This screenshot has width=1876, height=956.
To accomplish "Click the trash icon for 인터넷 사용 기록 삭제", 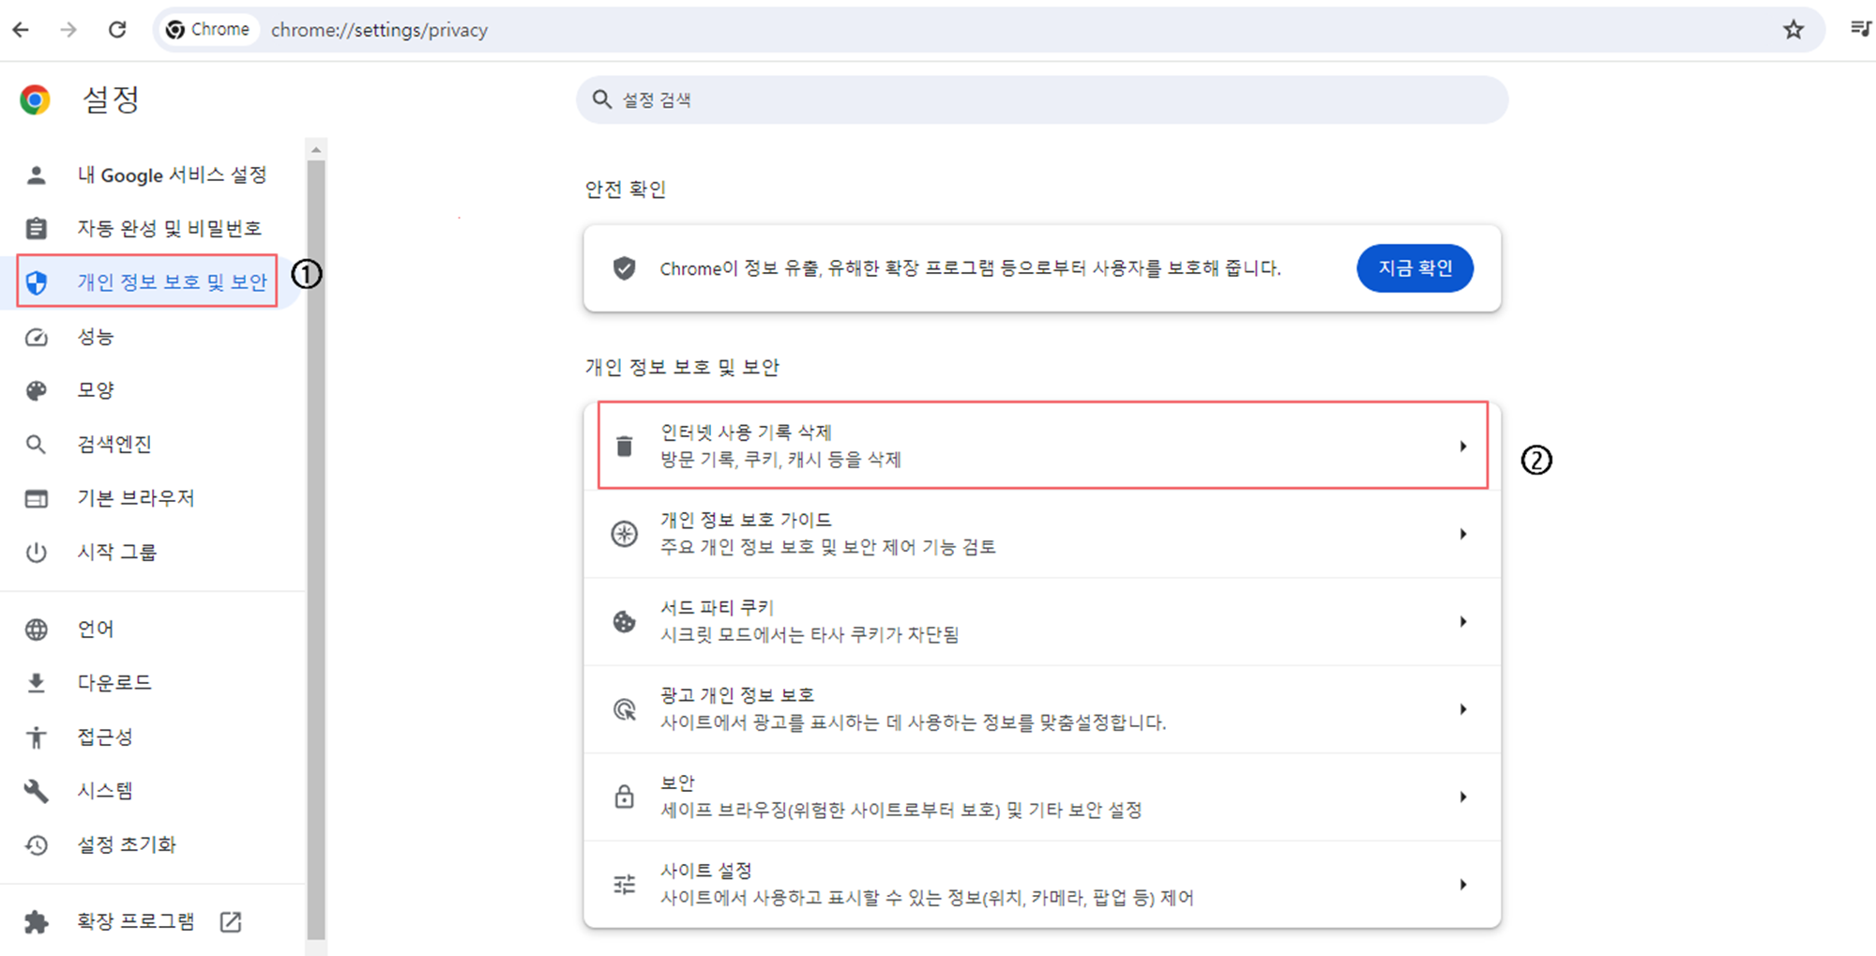I will pos(624,447).
